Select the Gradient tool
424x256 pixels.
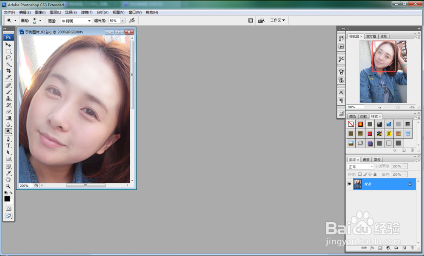8,118
